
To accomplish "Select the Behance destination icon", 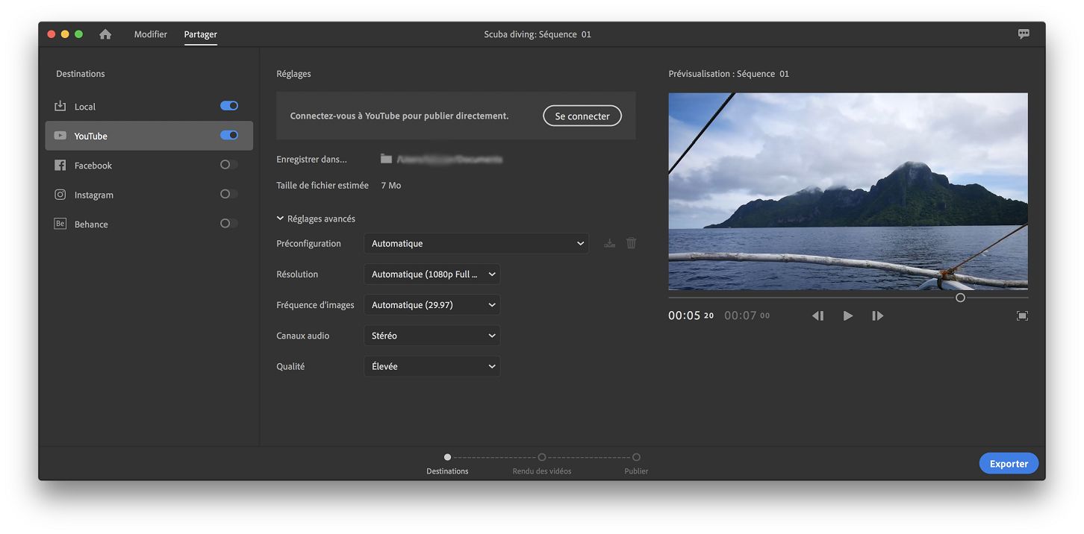I will pyautogui.click(x=60, y=223).
